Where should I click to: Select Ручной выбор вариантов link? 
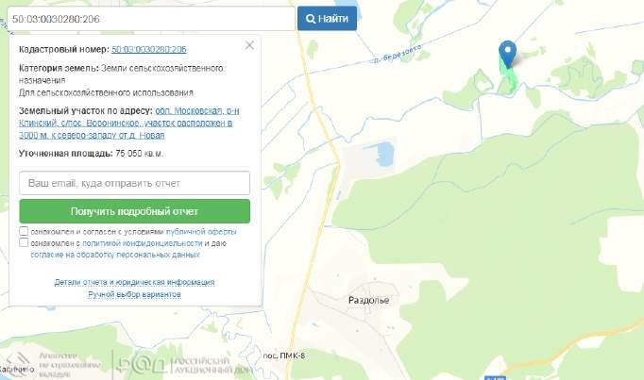point(134,294)
